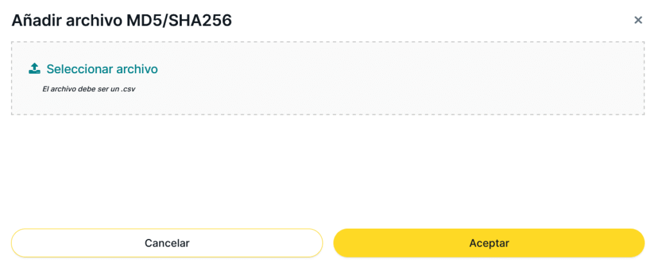This screenshot has width=658, height=271.
Task: Click the Seleccionar archivo link
Action: click(102, 69)
